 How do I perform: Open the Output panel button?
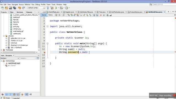(7, 98)
